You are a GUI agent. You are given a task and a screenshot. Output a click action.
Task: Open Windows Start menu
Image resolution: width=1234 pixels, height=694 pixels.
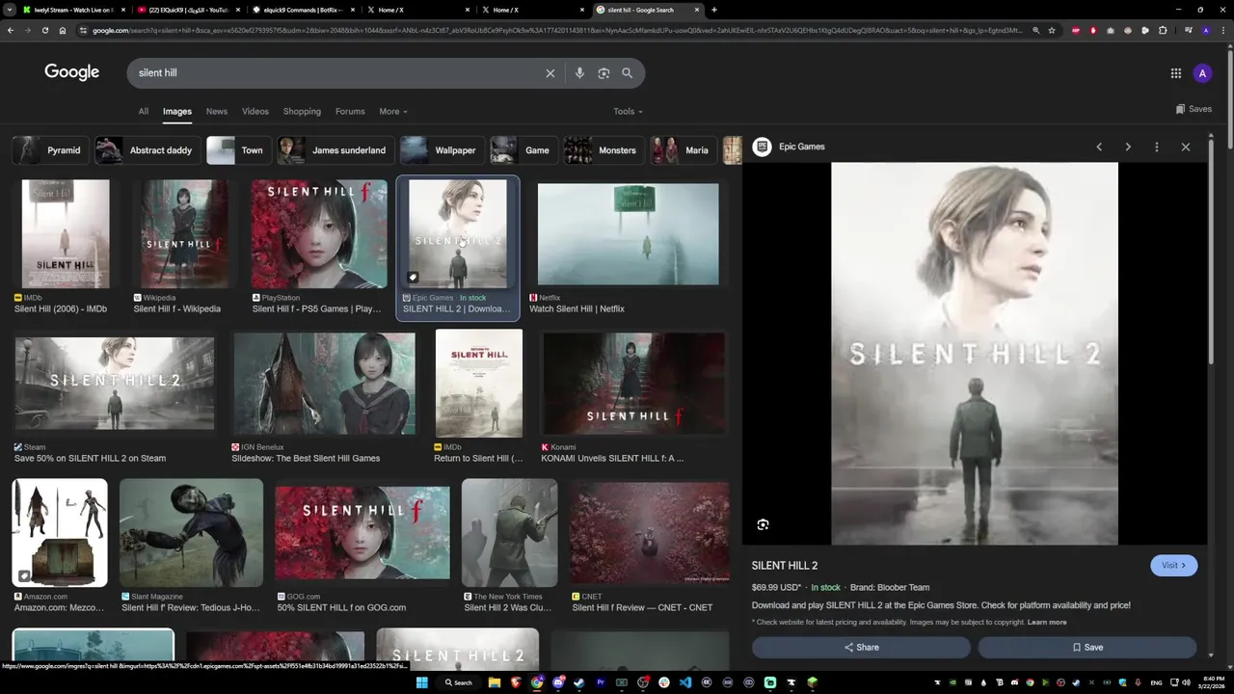tap(421, 682)
